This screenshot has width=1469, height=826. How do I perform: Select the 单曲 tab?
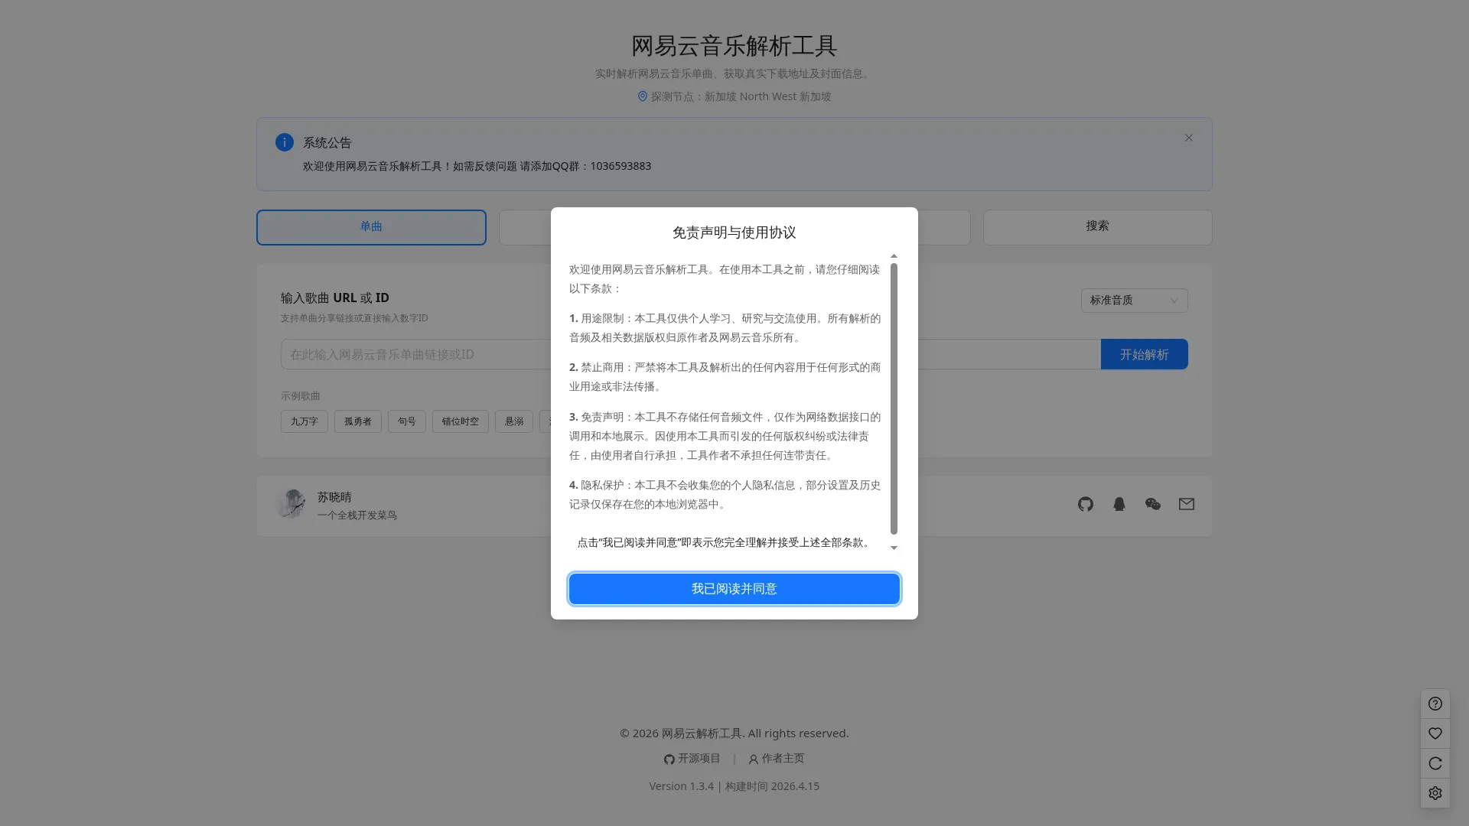click(x=371, y=227)
